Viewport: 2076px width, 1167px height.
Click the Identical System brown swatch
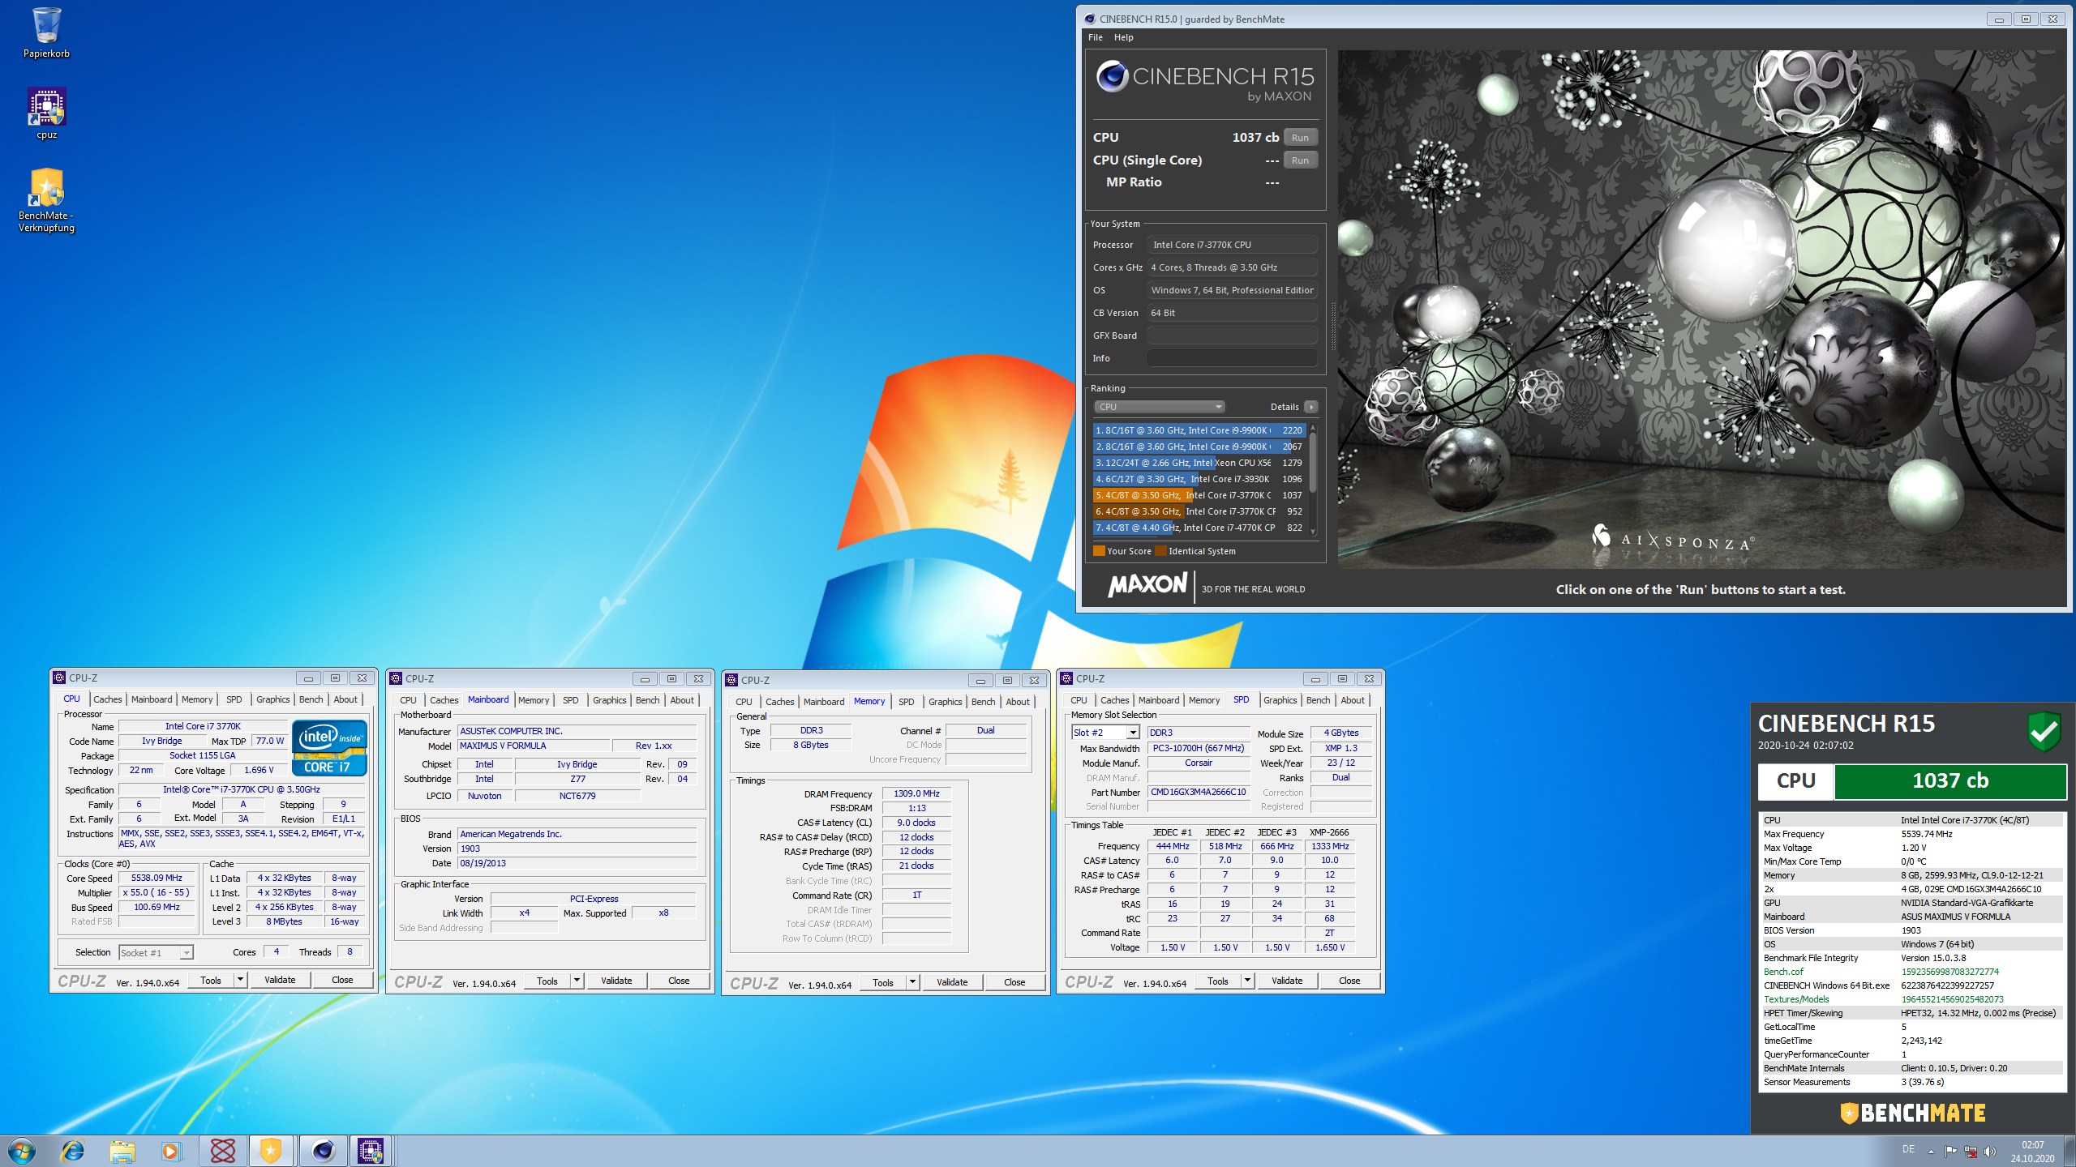click(x=1160, y=551)
